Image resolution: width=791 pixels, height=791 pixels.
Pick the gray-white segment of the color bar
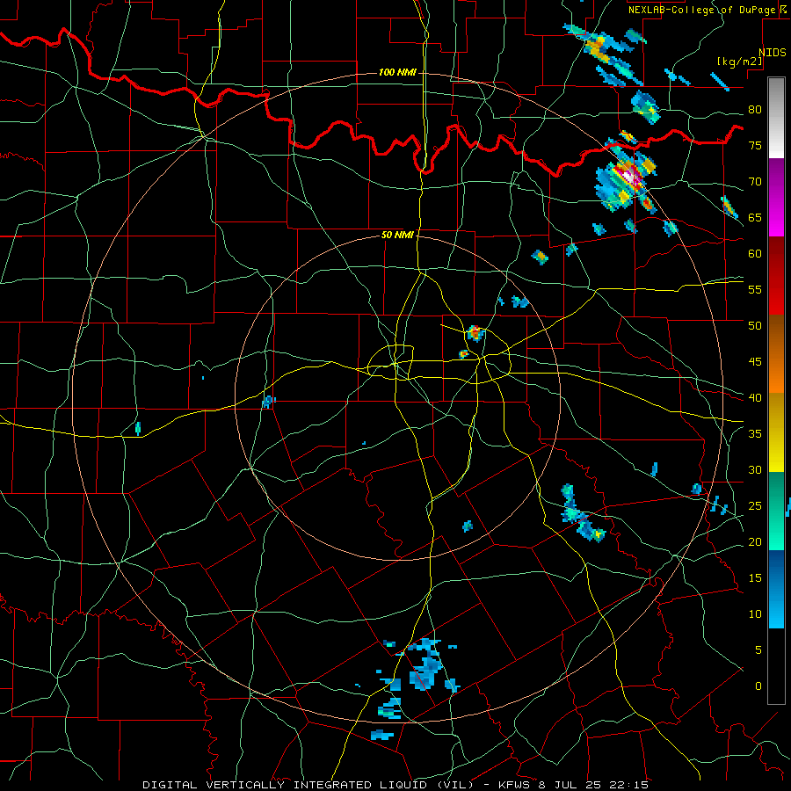point(776,118)
